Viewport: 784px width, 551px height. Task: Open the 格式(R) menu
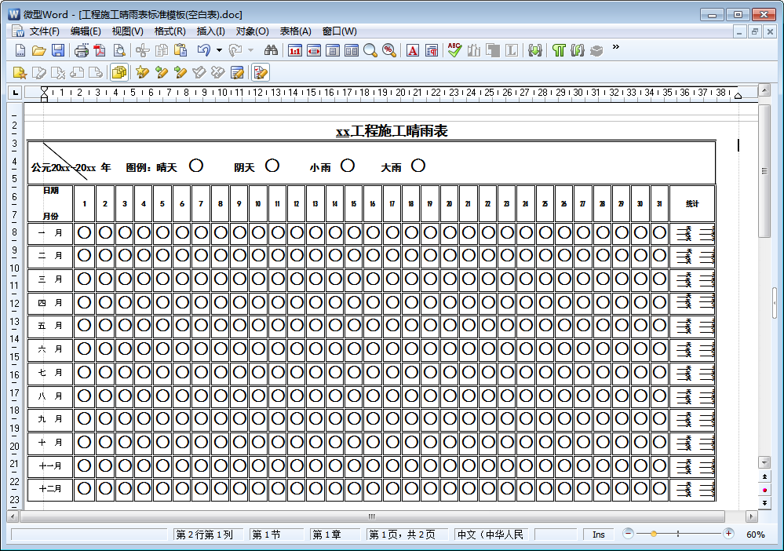point(170,31)
